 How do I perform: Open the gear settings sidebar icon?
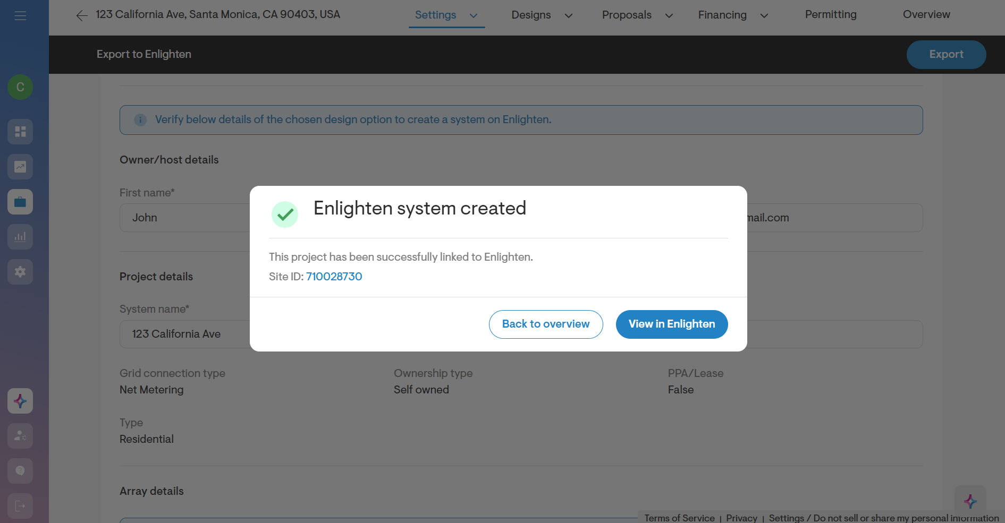point(20,272)
